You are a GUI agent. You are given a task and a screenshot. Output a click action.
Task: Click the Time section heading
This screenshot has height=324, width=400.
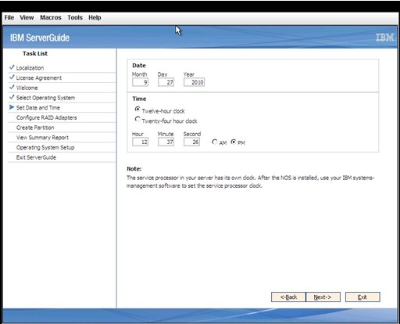coord(139,99)
